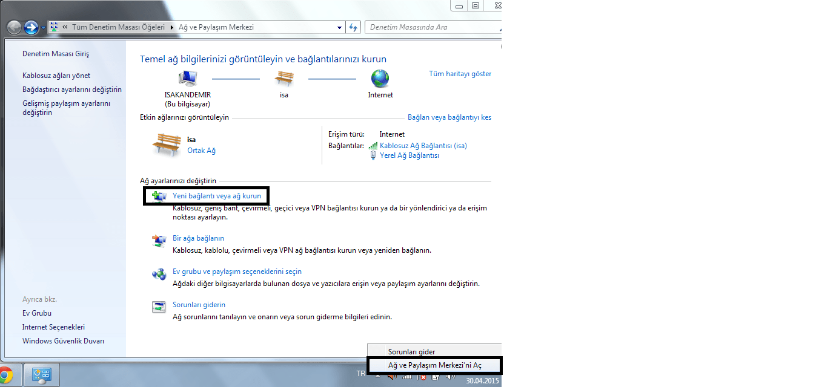Screen dimensions: 819x387
Task: Click the Forward navigation arrow button
Action: 31,27
